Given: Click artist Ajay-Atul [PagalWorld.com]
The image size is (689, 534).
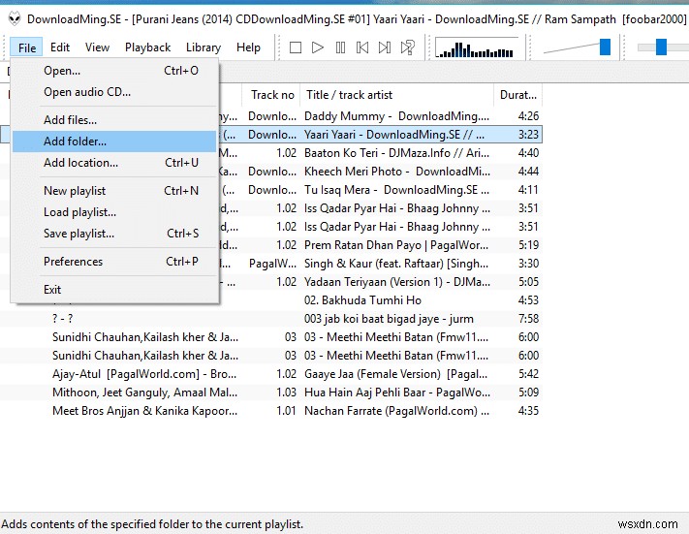Looking at the screenshot, I should pos(144,374).
